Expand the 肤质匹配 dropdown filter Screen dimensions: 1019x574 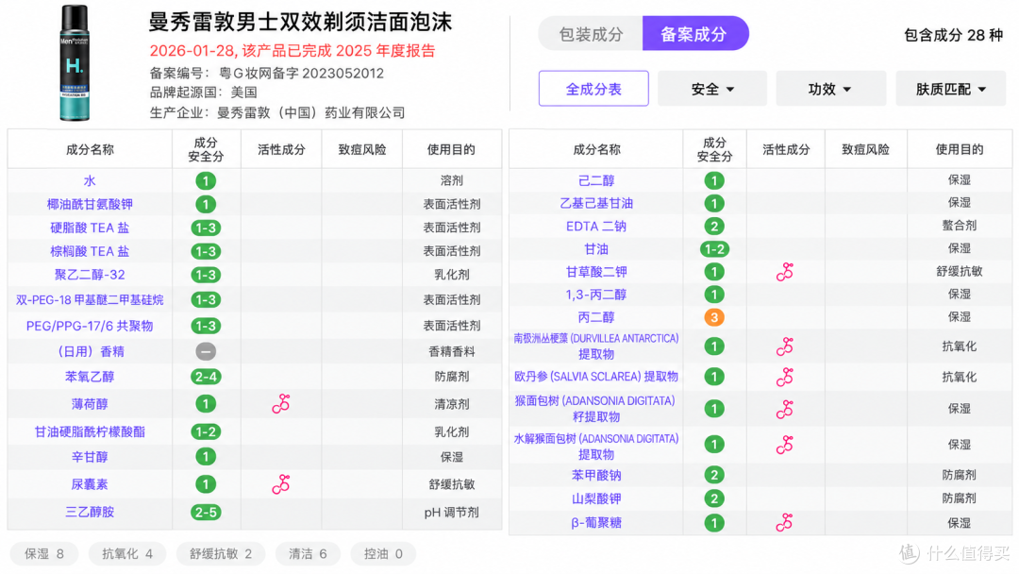pyautogui.click(x=951, y=89)
